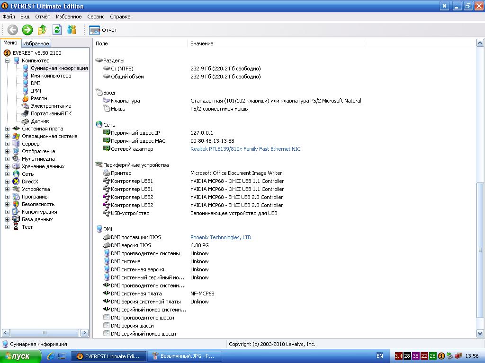
Task: Expand the Отображение tree node
Action: [8, 152]
